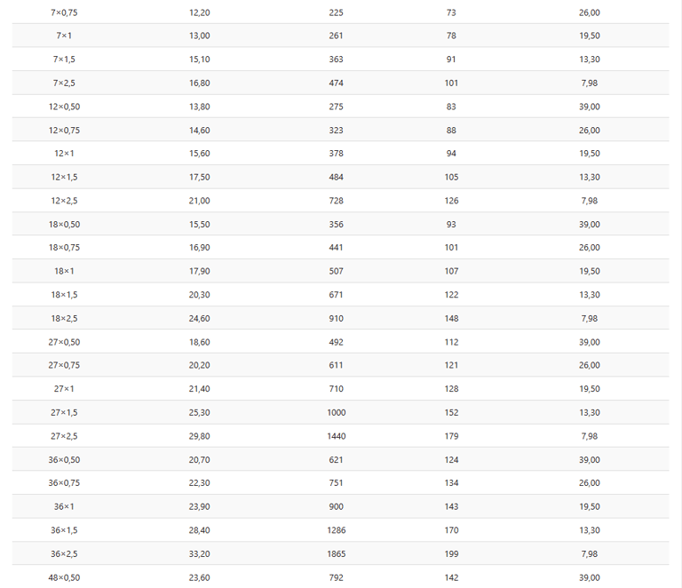Click the 29,80 cell in the 27×2,5 row
The image size is (682, 588).
coord(200,436)
